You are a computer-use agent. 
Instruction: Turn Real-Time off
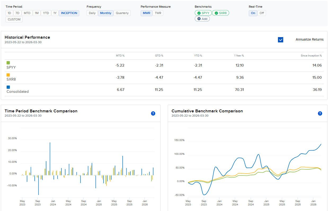tap(261, 13)
